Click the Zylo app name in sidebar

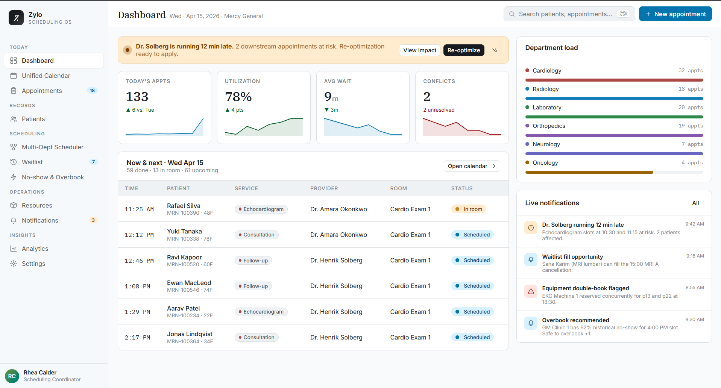click(x=35, y=15)
